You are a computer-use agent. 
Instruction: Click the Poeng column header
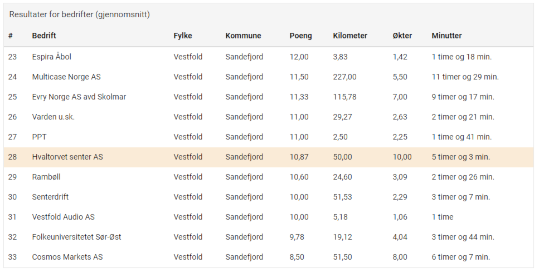pyautogui.click(x=300, y=36)
